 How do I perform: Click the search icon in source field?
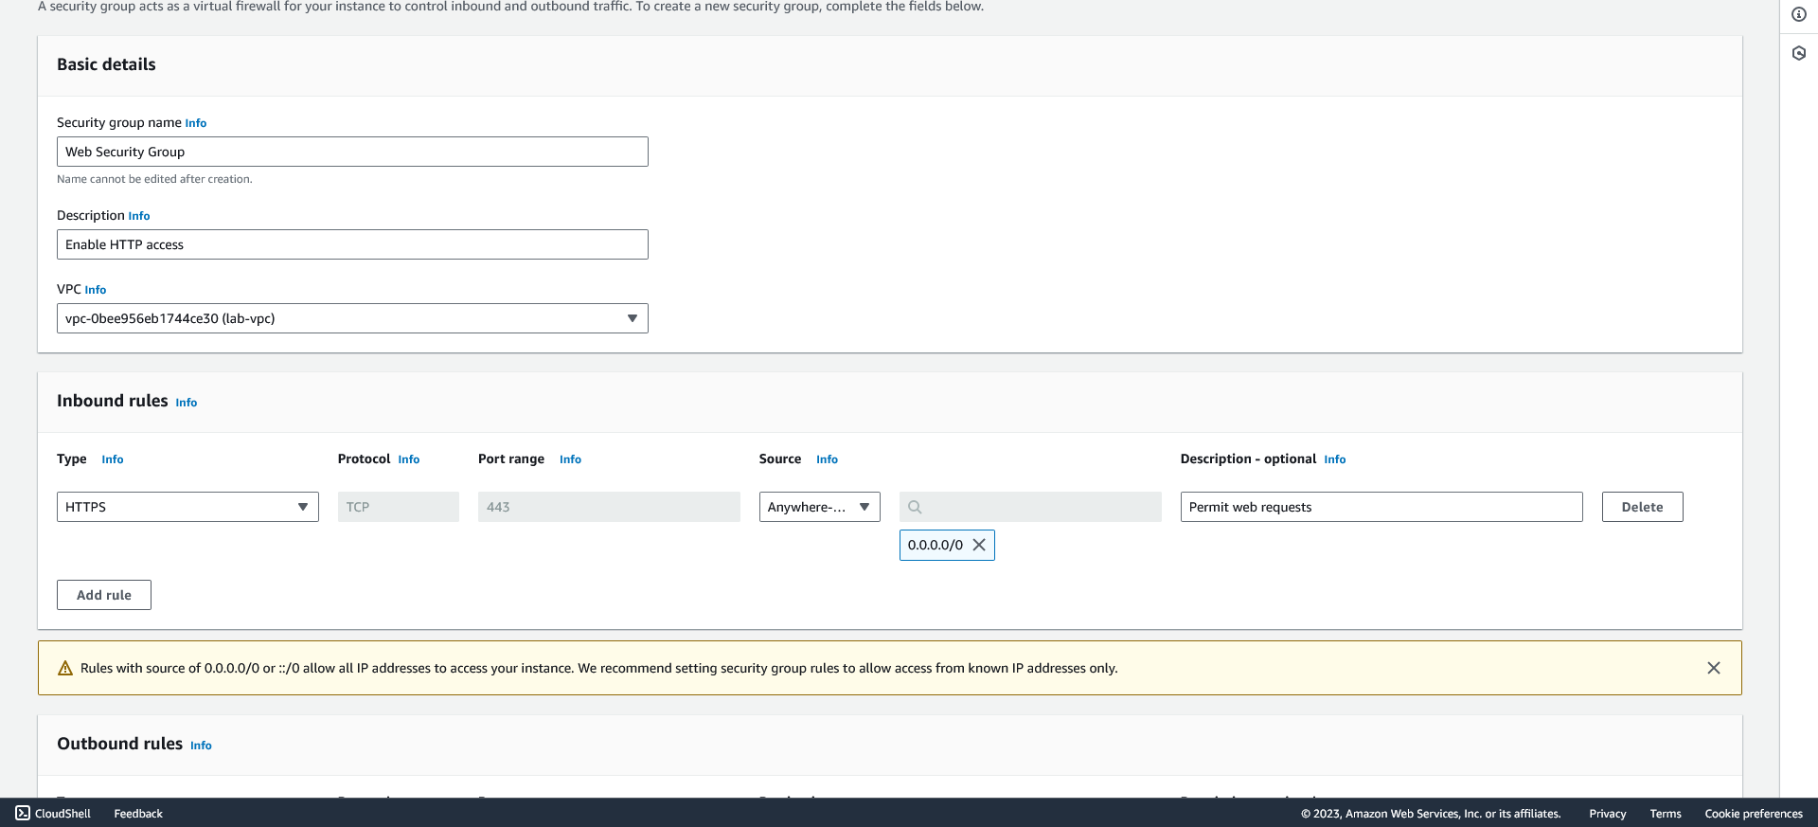click(x=915, y=507)
